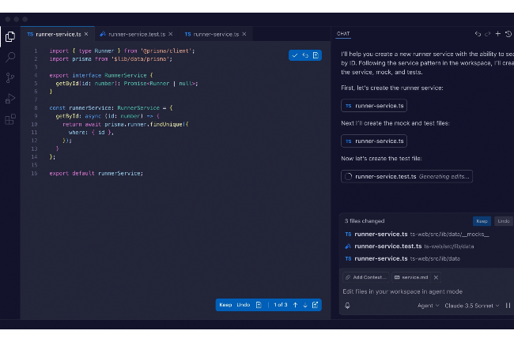Image resolution: width=514 pixels, height=342 pixels.
Task: Select the CHAT panel tab
Action: tap(343, 34)
